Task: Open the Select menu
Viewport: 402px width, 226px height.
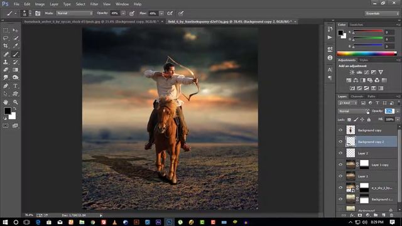Action: pyautogui.click(x=80, y=4)
